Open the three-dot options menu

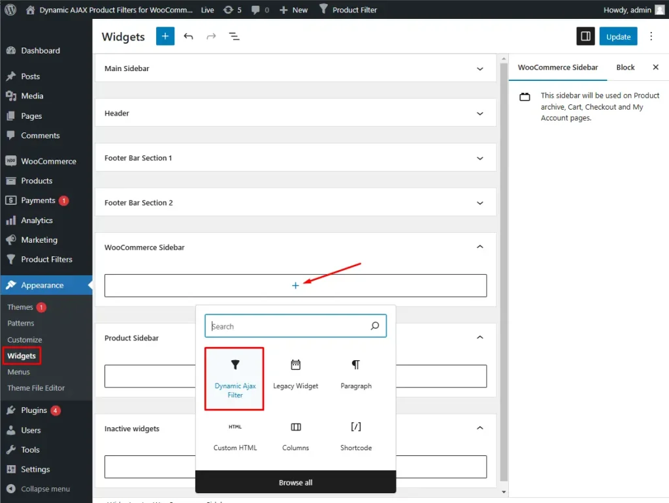click(x=651, y=36)
